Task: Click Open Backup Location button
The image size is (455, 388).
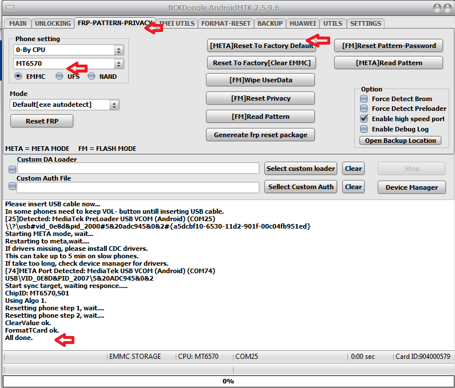Action: pos(400,141)
